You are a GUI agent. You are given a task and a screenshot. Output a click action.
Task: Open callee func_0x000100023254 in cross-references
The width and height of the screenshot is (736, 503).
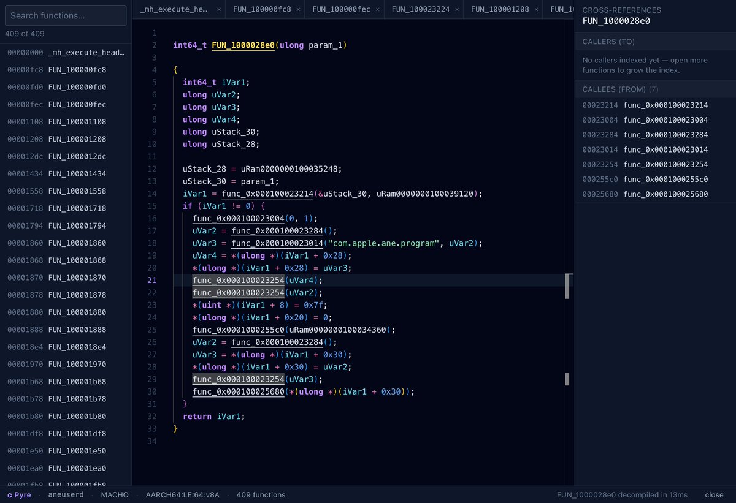click(655, 164)
